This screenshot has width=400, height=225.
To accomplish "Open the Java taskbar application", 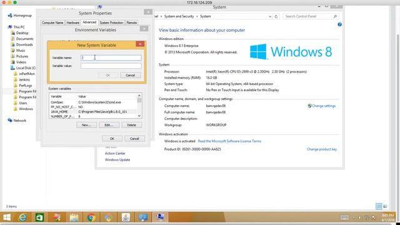I will click(x=126, y=217).
